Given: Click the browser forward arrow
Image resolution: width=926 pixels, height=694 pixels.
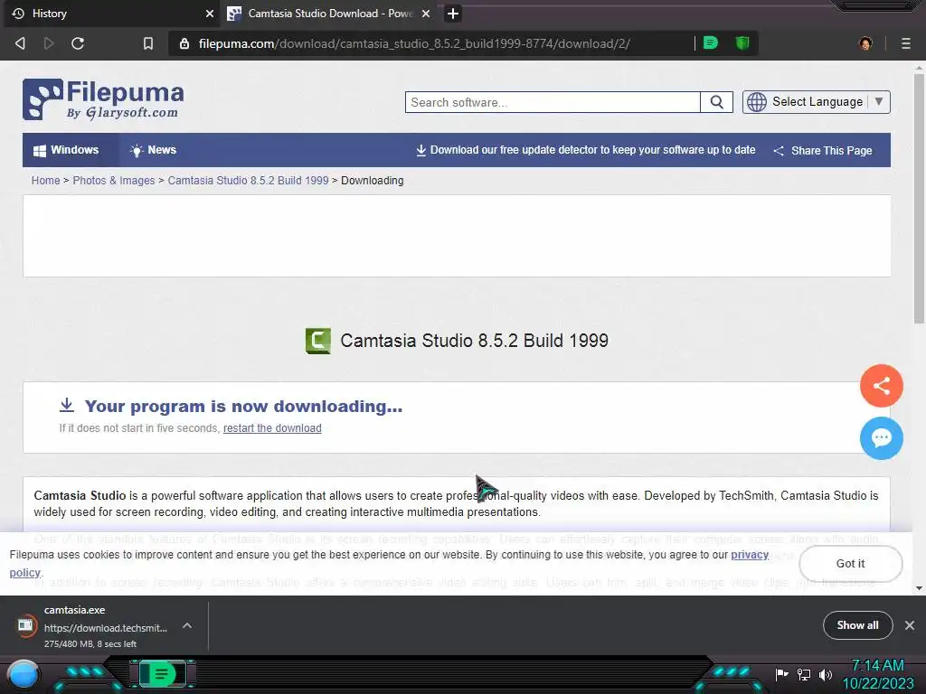Looking at the screenshot, I should point(49,43).
